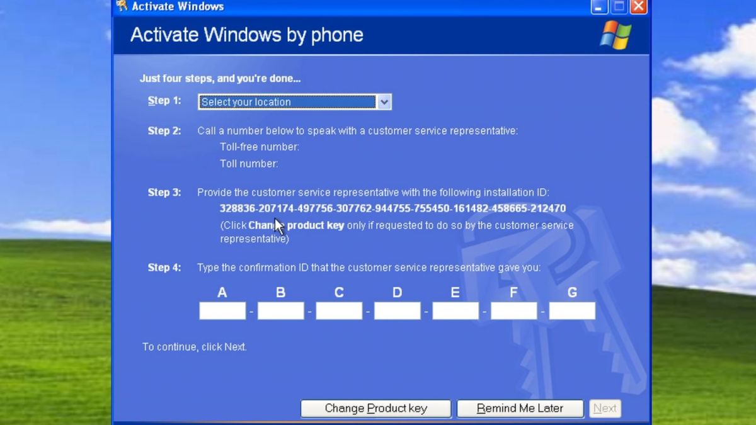Click confirmation ID field B

(x=281, y=310)
